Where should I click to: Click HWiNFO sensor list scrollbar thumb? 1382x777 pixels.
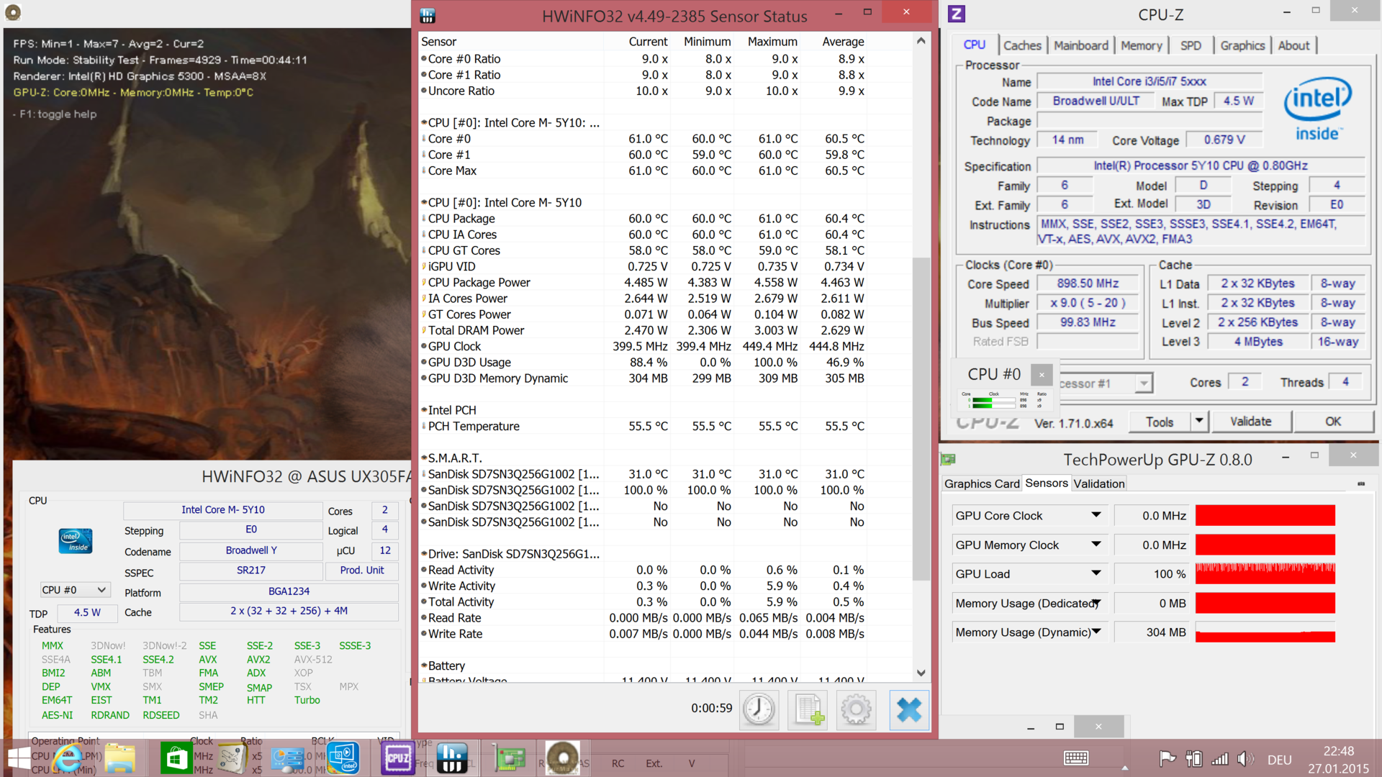[921, 419]
